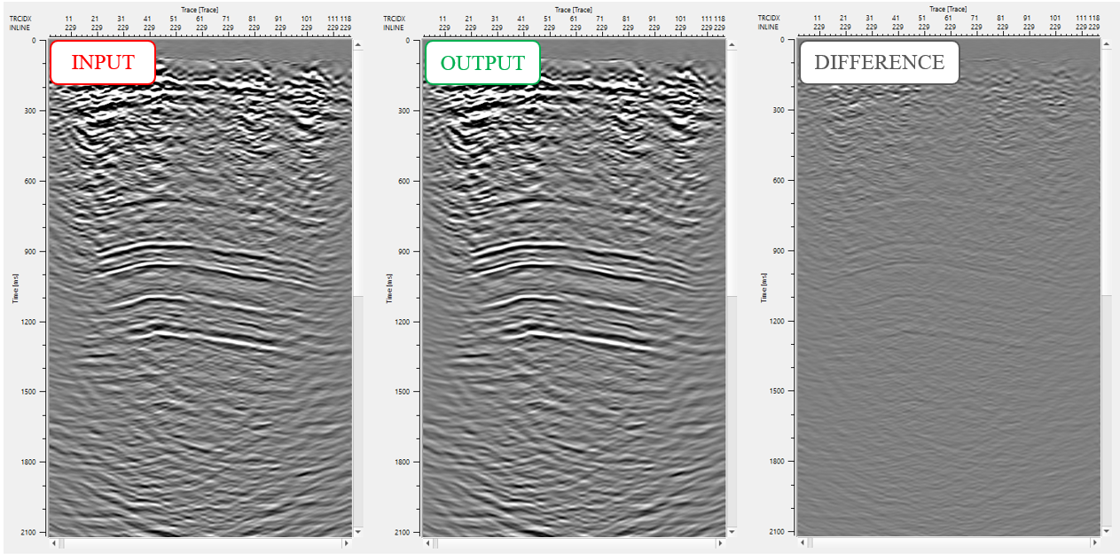The height and width of the screenshot is (554, 1120).
Task: Click the scroll-left arrow under the DIFFERENCE panel
Action: 803,542
